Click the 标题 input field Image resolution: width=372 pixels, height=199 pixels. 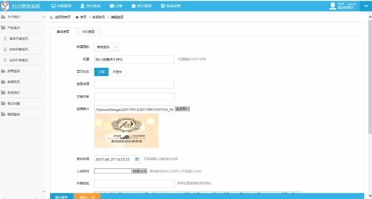[x=134, y=60]
